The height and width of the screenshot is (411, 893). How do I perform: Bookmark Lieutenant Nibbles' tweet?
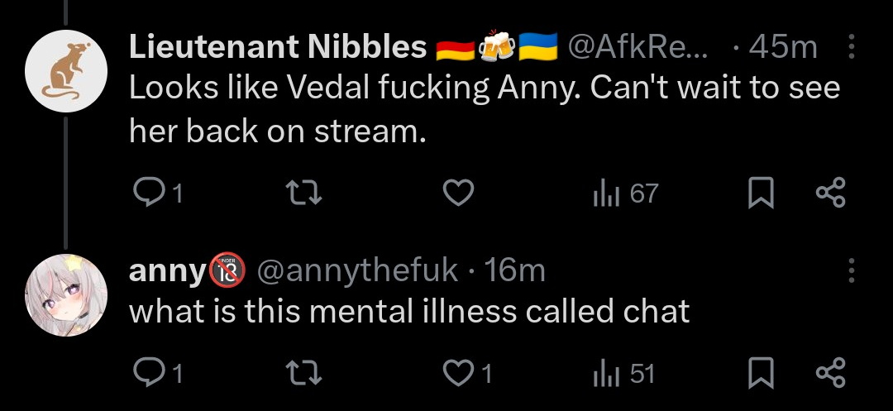[758, 194]
